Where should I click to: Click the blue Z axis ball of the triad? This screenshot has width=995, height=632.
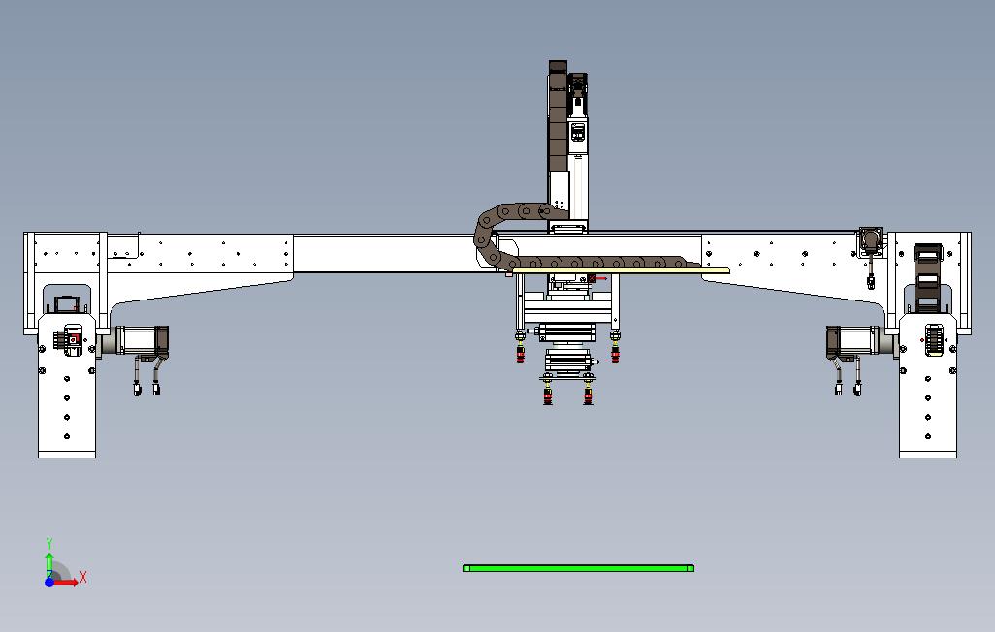(49, 582)
